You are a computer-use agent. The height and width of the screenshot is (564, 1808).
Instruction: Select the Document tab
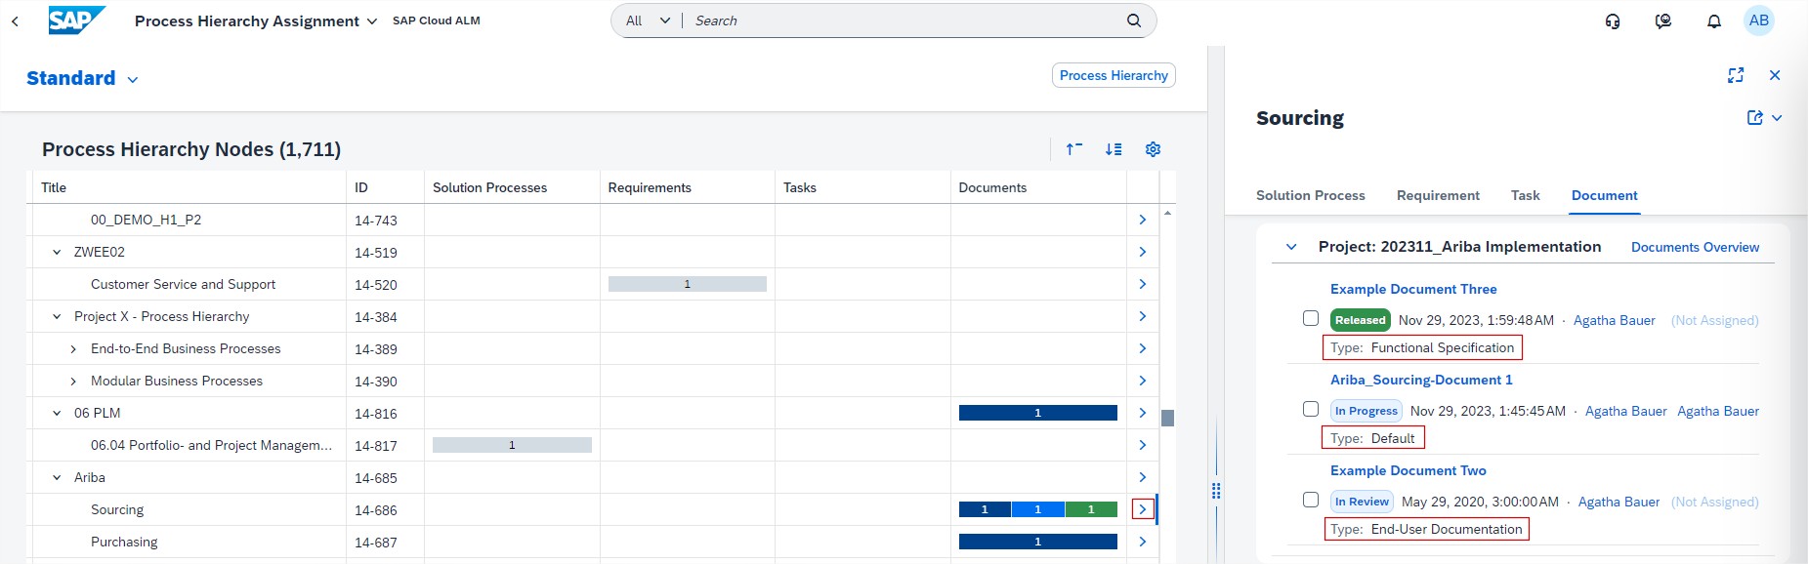(1604, 195)
